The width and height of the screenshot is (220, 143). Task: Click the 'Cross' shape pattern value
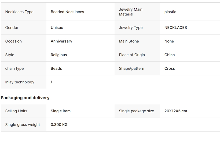click(x=170, y=68)
